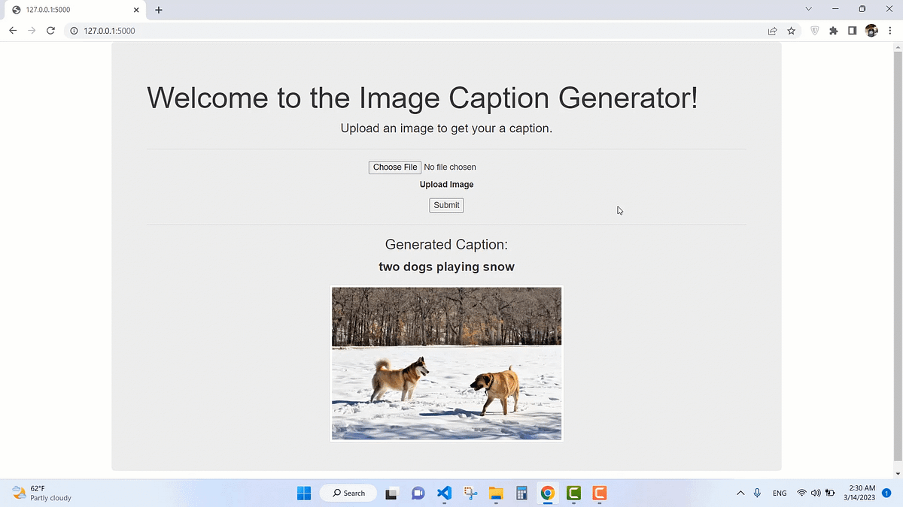This screenshot has width=903, height=507.
Task: Open the Extensions puzzle icon
Action: [833, 31]
